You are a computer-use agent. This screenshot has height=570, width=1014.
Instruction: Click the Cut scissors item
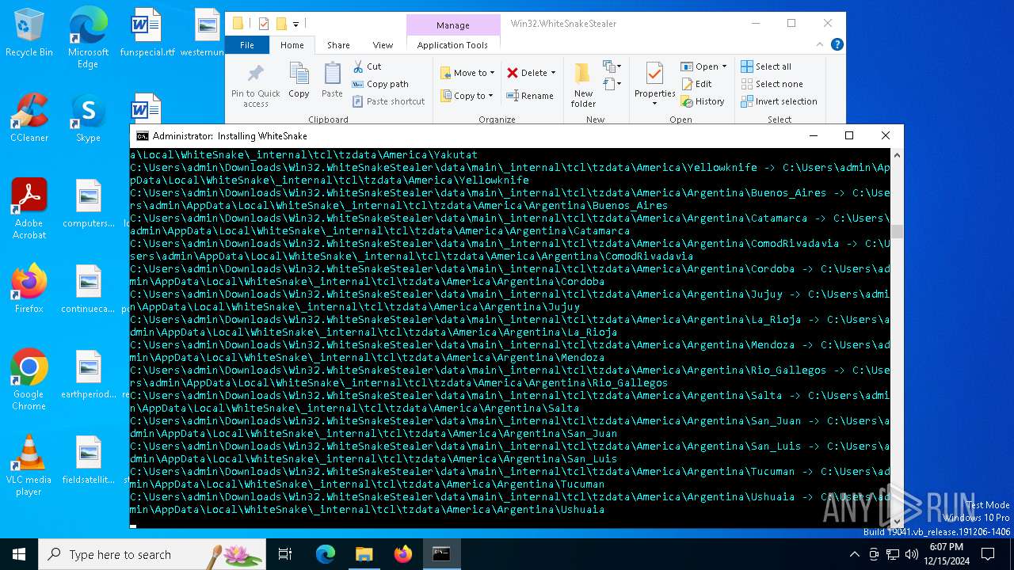(367, 66)
